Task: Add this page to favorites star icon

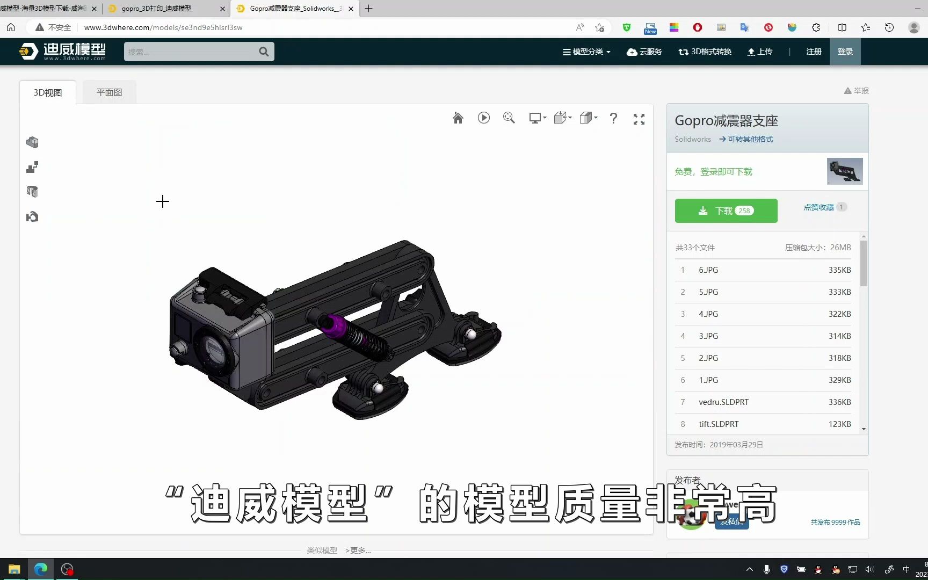Action: tap(600, 27)
